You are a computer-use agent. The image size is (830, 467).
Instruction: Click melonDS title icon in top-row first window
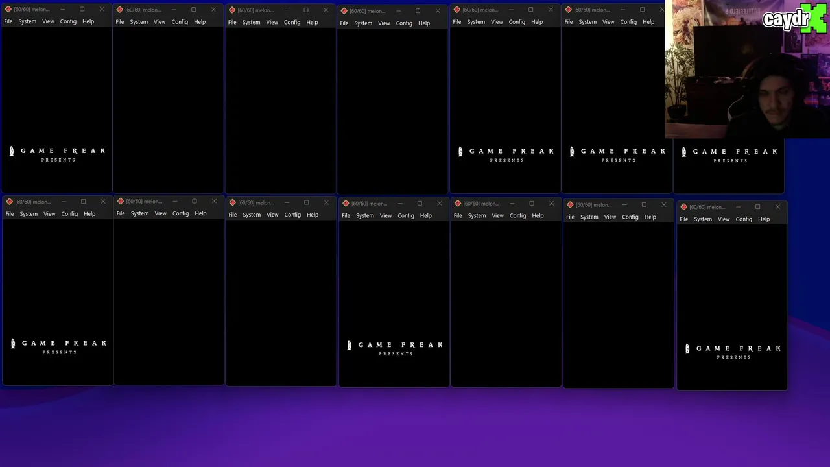click(8, 9)
